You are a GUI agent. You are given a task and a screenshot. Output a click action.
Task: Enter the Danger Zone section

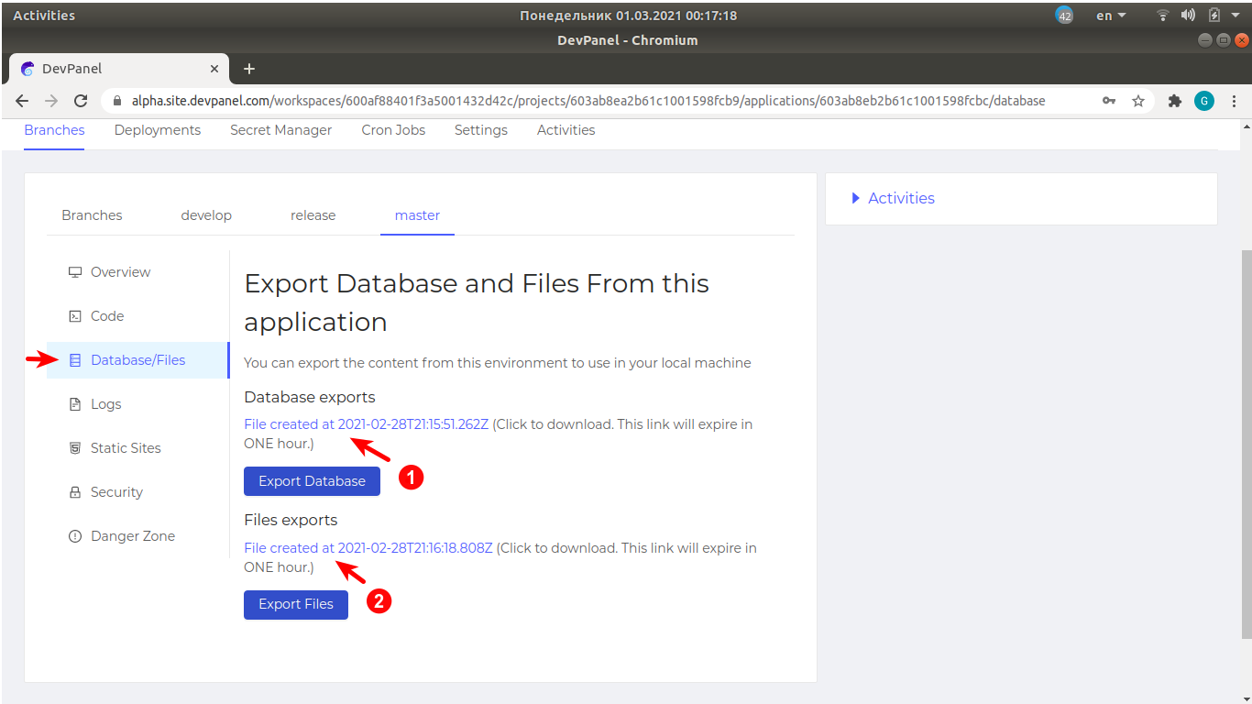tap(132, 535)
